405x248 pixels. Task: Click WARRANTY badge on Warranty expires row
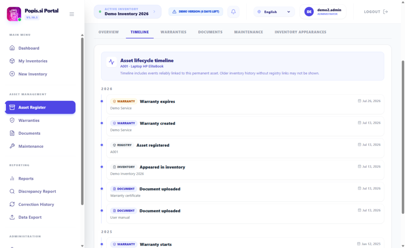point(124,101)
